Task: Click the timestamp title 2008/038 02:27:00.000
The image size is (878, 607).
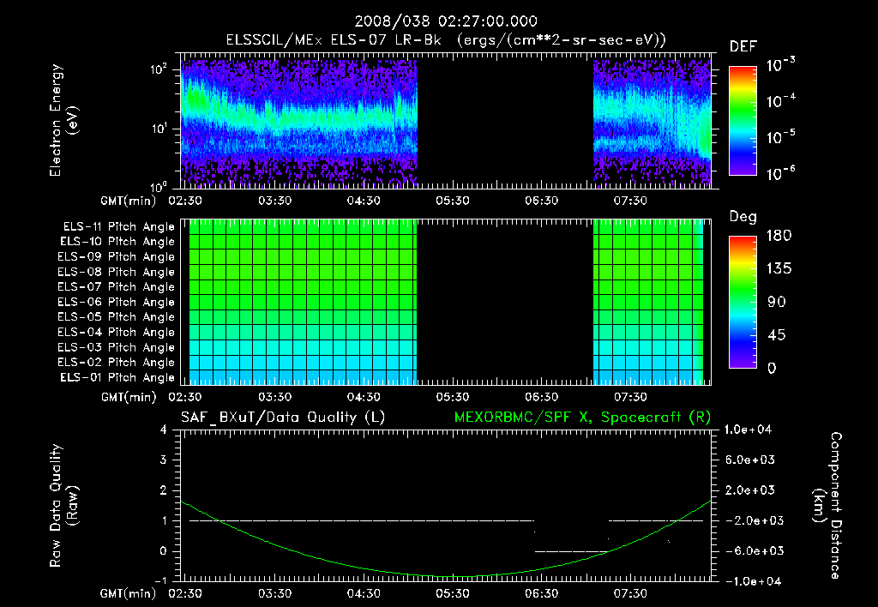Action: pos(446,21)
